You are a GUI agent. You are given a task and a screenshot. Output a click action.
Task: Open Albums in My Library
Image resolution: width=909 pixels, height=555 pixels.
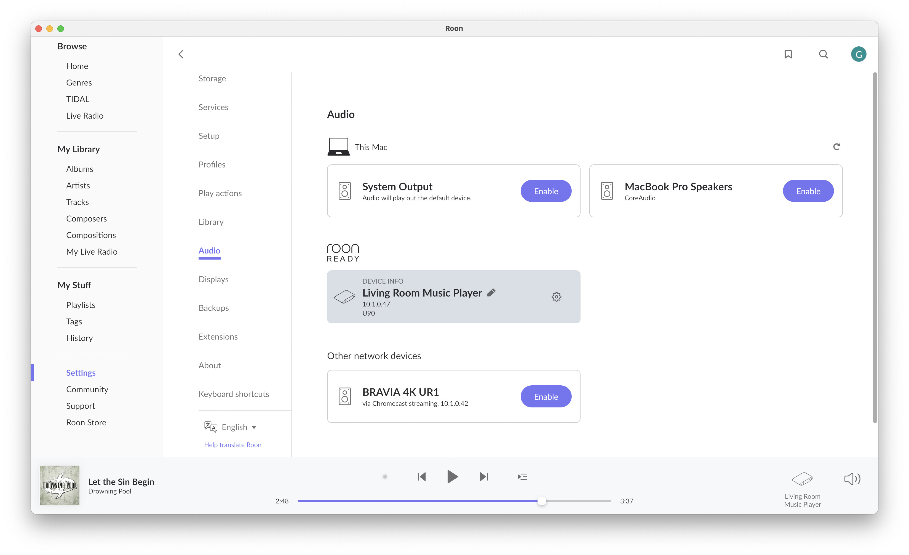pyautogui.click(x=80, y=169)
